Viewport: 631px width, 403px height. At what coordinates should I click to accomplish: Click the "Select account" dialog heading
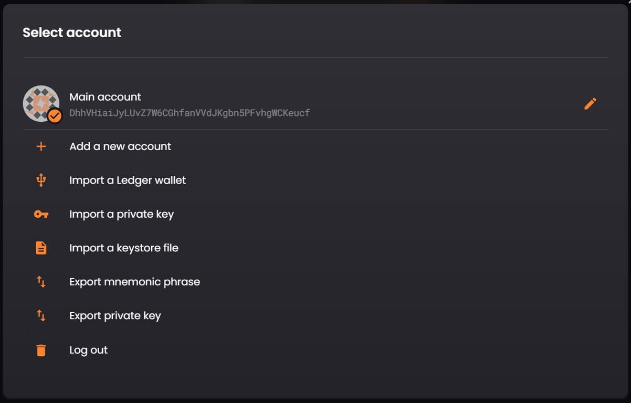[x=72, y=33]
